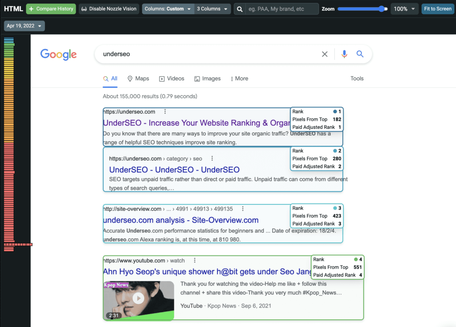Open 'underseo.com analysis - Site-Overview.com' link
This screenshot has width=456, height=327.
point(181,220)
